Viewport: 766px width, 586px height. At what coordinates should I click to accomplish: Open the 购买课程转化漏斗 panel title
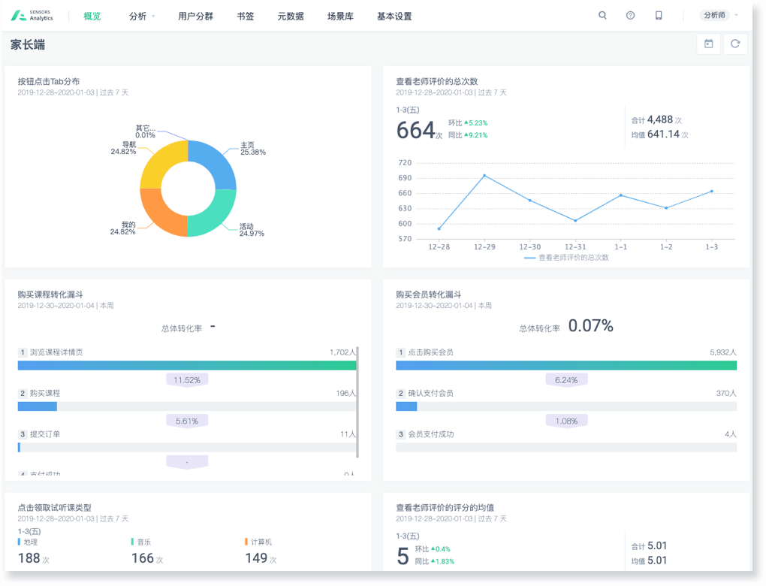click(50, 295)
